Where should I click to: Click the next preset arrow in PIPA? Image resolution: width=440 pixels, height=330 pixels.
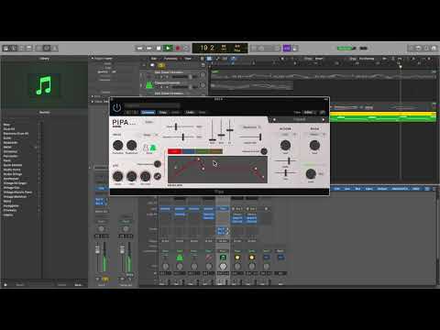point(324,119)
